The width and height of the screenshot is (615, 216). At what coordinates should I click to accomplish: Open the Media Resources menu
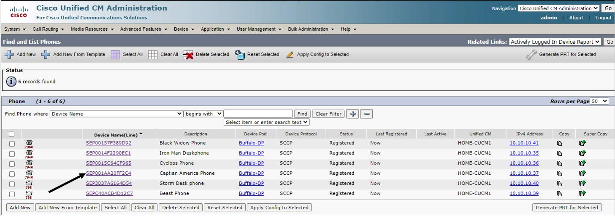click(x=92, y=29)
